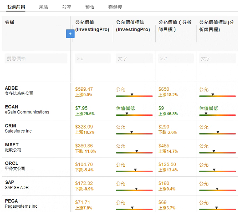
Task: Click MSFT fair value $360.86
Action: (84, 146)
